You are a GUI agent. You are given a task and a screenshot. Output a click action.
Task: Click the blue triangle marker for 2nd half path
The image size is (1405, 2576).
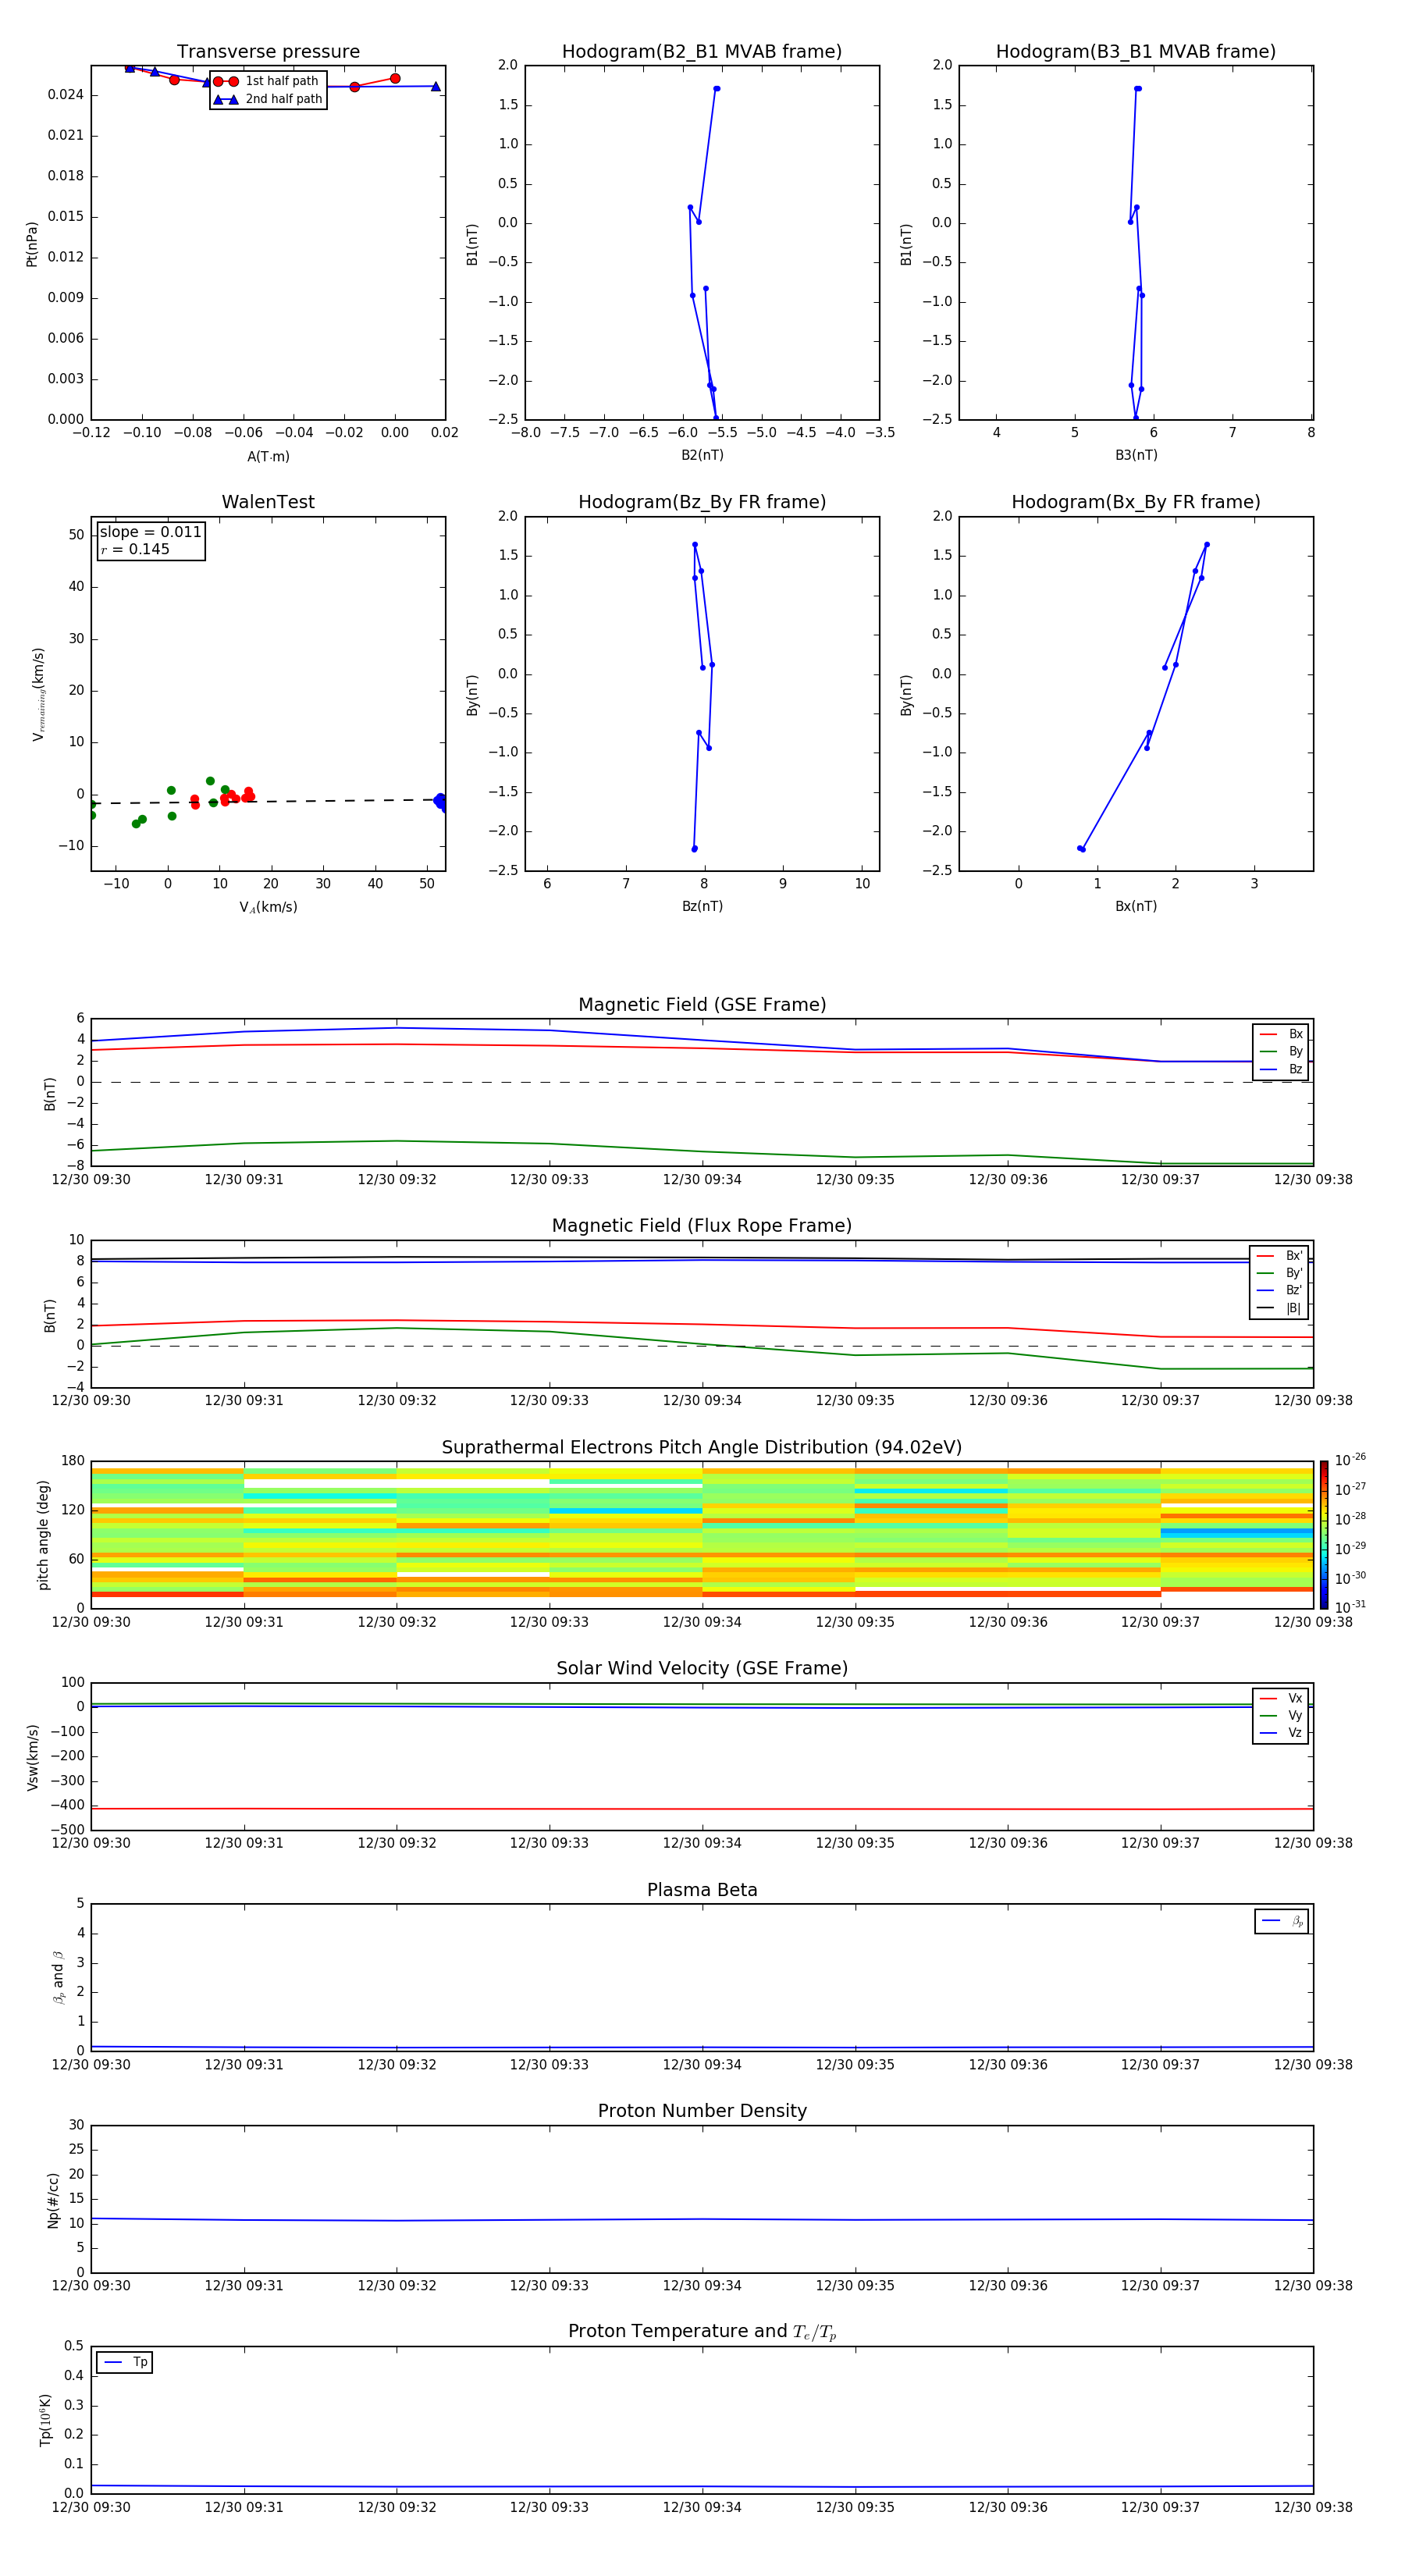[225, 99]
